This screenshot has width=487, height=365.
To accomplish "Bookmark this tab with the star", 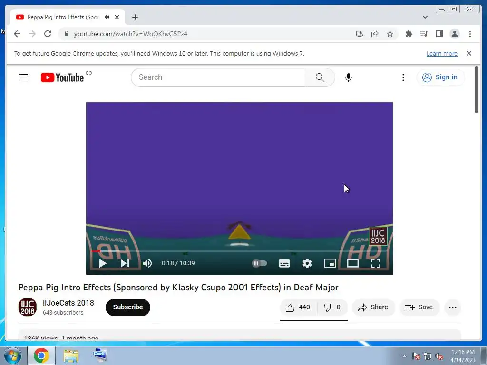I will click(x=390, y=34).
